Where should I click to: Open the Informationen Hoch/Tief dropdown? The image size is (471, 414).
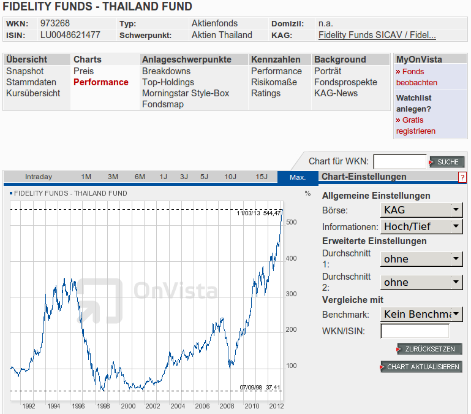click(x=421, y=226)
